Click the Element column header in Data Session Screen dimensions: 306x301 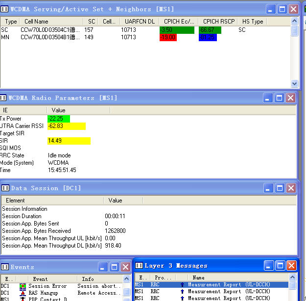pos(52,201)
